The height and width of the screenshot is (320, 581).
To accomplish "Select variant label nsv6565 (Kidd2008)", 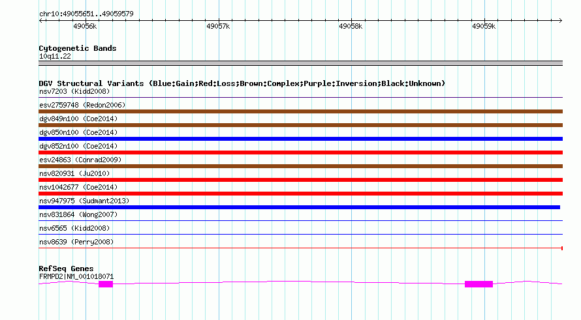I will point(74,228).
